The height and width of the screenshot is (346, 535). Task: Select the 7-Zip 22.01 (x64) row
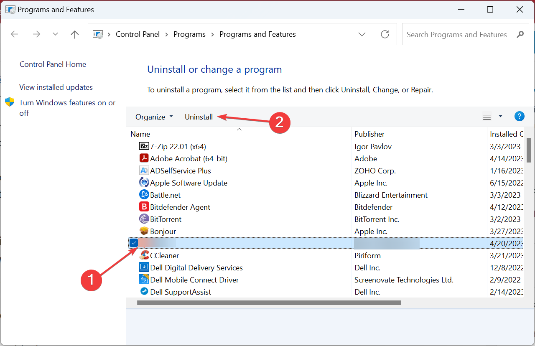click(326, 146)
